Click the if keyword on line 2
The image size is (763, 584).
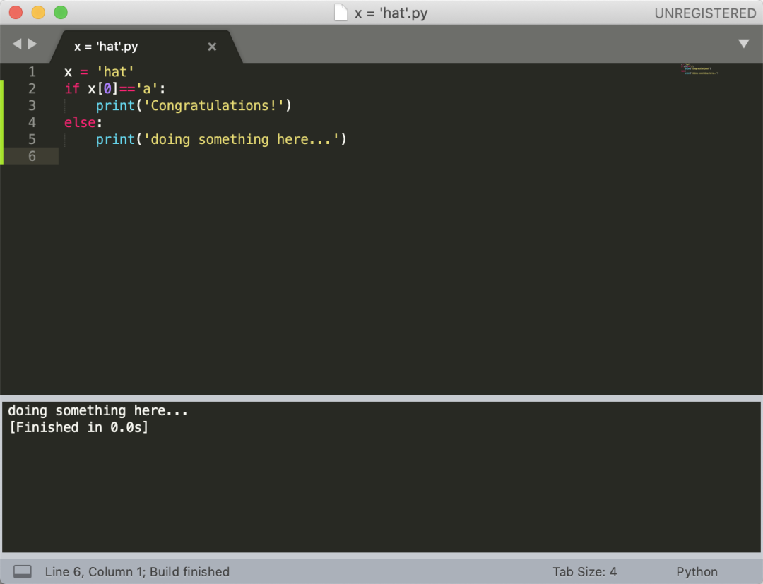point(72,88)
